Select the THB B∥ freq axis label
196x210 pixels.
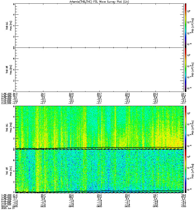pos(9,70)
